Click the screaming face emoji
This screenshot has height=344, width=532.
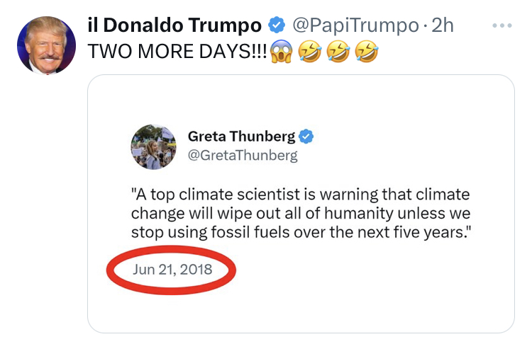282,52
